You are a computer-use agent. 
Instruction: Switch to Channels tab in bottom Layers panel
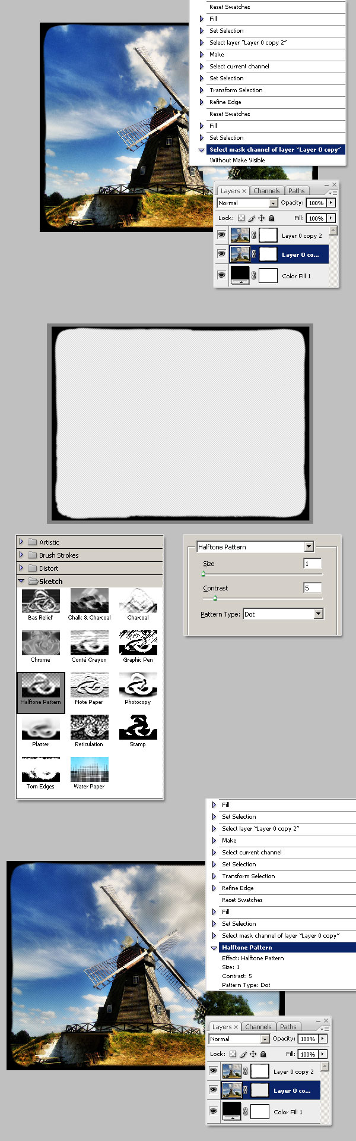(x=258, y=1027)
